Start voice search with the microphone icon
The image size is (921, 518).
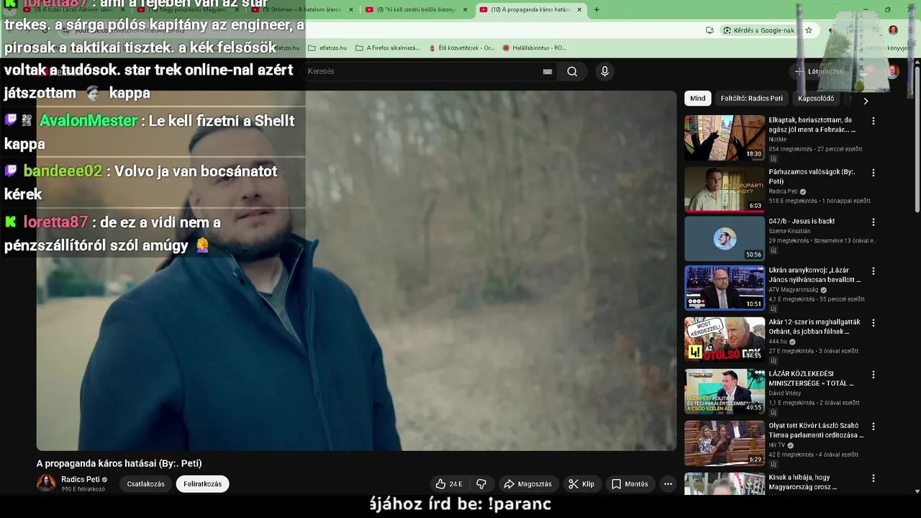click(x=604, y=71)
